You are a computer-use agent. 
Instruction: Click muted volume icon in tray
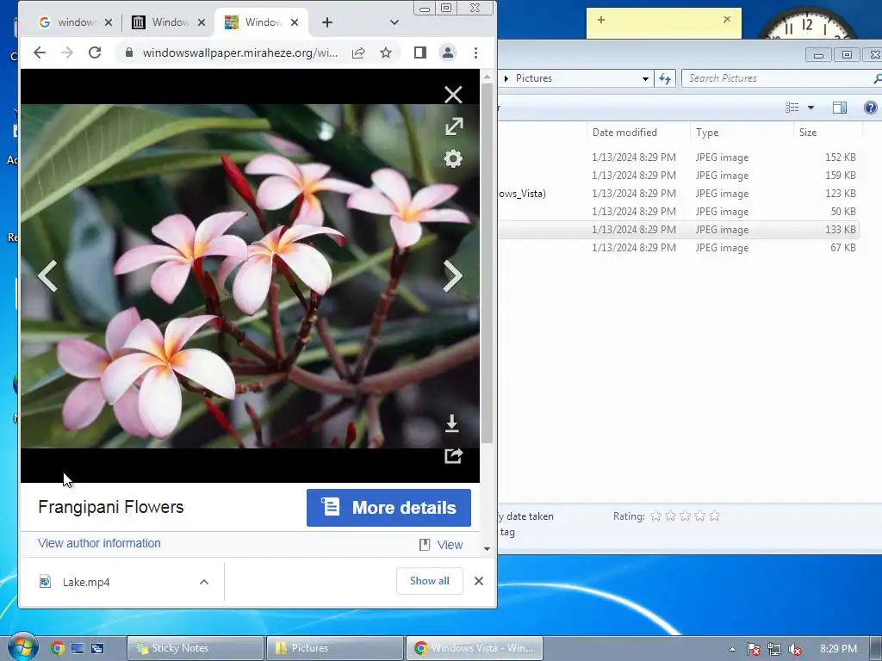point(794,649)
